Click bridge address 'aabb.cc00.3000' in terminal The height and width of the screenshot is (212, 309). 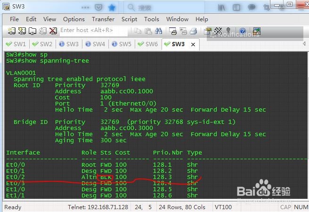click(127, 128)
